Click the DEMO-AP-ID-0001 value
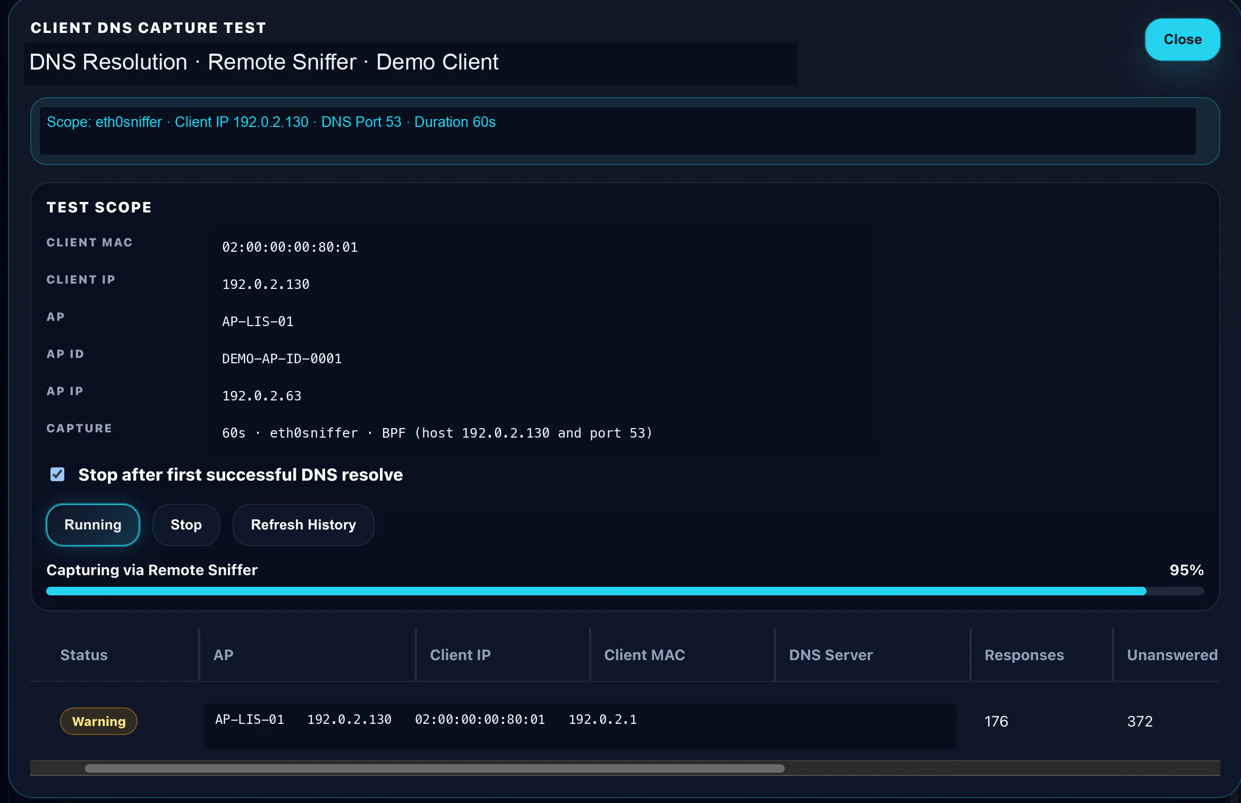 (282, 358)
